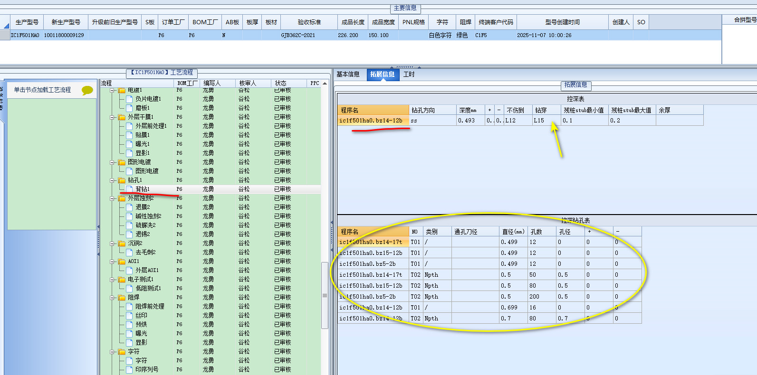Collapse the AOI1 tree node

click(x=113, y=262)
